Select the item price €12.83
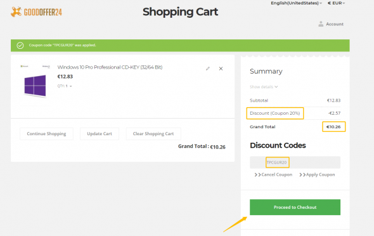The width and height of the screenshot is (374, 236). point(65,77)
